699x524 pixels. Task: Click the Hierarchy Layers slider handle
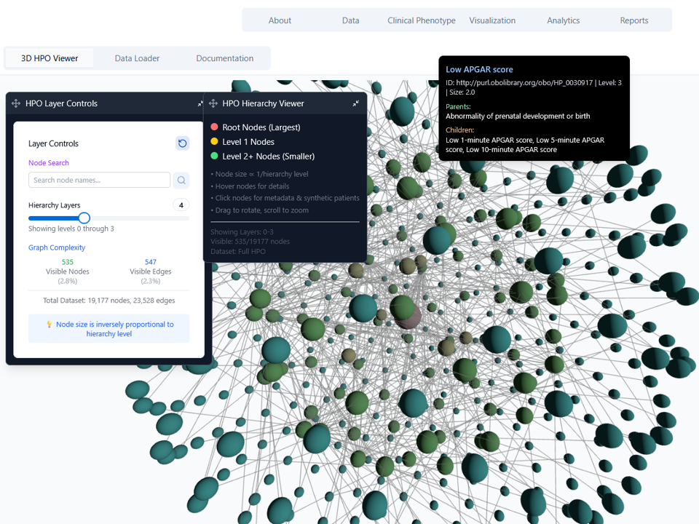coord(84,218)
